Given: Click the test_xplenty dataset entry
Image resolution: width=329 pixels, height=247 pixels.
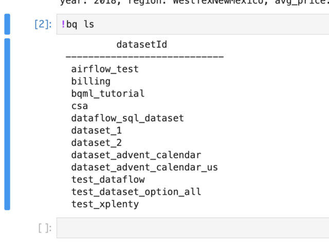Looking at the screenshot, I should click(x=105, y=204).
